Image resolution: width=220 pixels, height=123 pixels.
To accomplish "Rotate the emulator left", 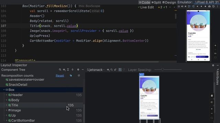I will [189, 6].
